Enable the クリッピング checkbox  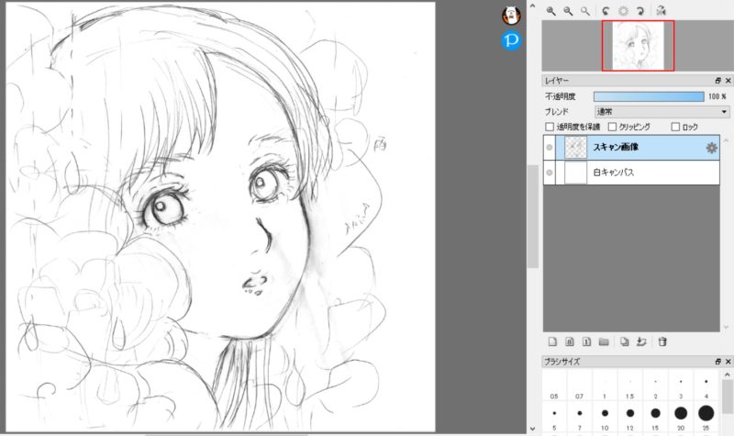612,127
